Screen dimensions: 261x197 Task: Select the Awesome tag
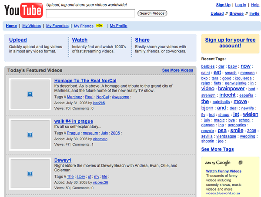coord(120,97)
